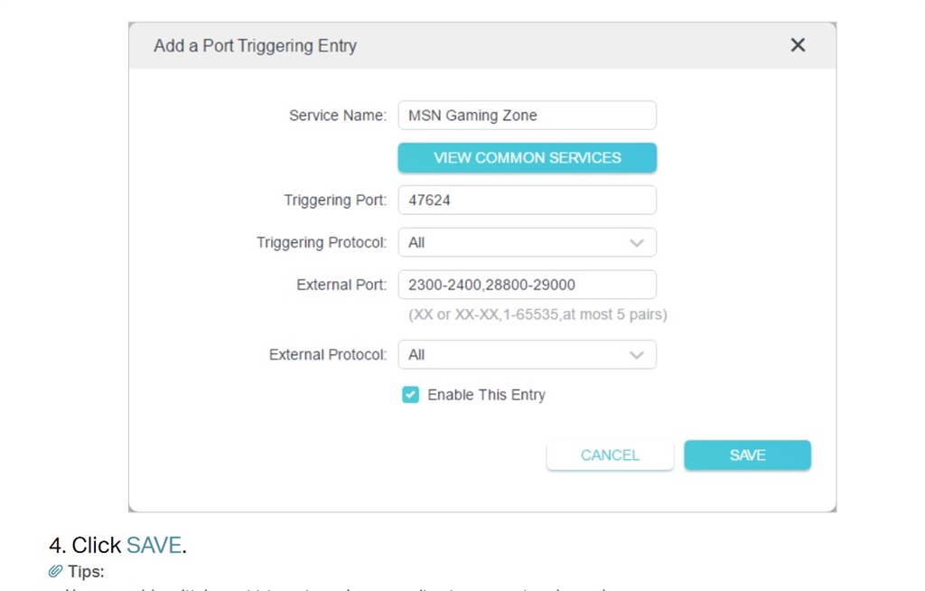This screenshot has height=591, width=925.
Task: Close the Add a Port Triggering Entry dialog
Action: coord(798,45)
